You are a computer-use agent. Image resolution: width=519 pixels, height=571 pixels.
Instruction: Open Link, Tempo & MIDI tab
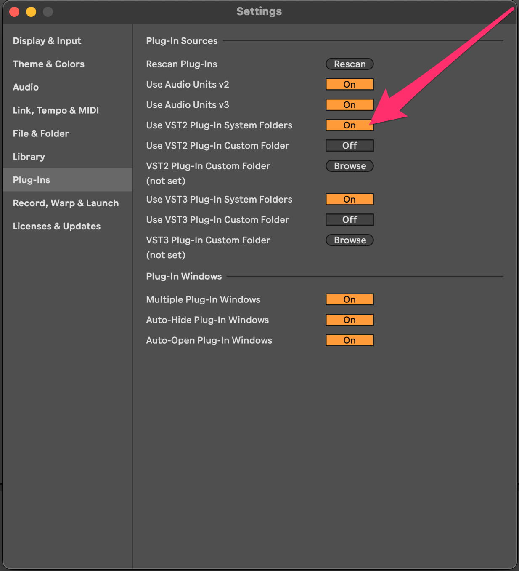[x=67, y=110]
